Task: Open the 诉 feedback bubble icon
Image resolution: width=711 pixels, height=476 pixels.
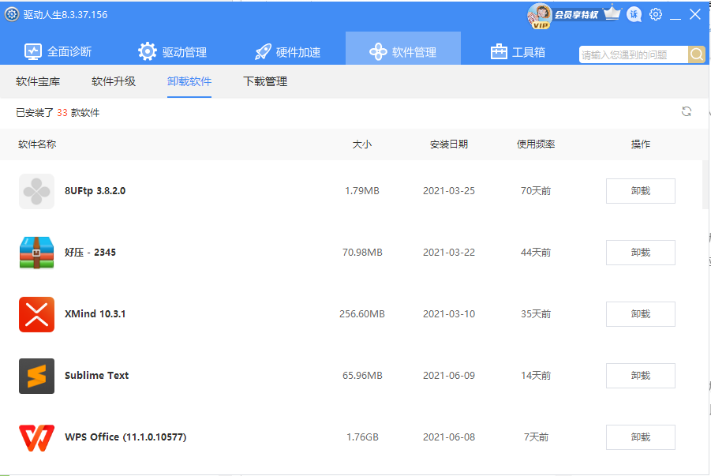Action: pyautogui.click(x=634, y=14)
